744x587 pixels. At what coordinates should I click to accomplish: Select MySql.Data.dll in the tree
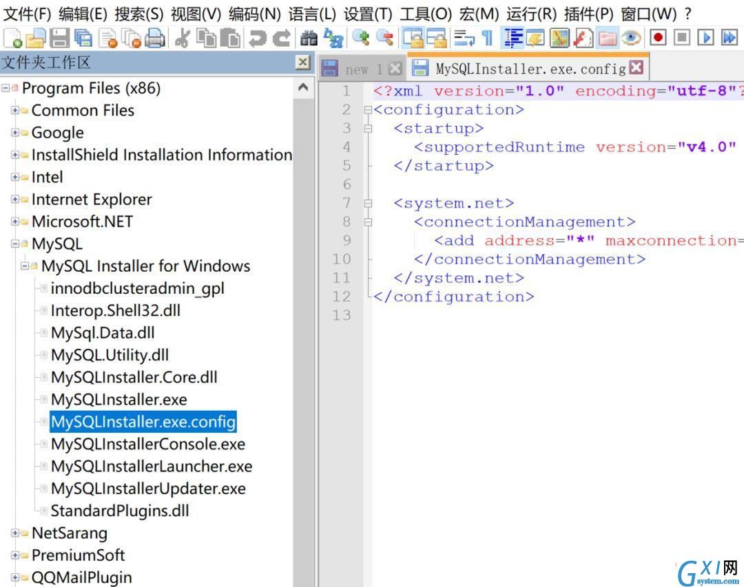(x=103, y=333)
